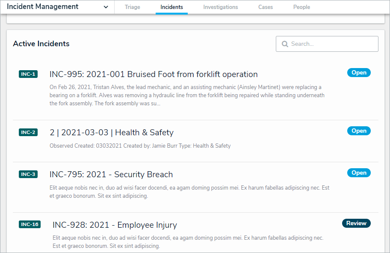This screenshot has height=253, width=390.
Task: Click the Review status on Employee Injury incident
Action: tap(356, 223)
